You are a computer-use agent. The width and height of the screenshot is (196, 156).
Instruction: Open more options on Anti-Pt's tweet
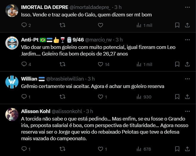click(187, 40)
